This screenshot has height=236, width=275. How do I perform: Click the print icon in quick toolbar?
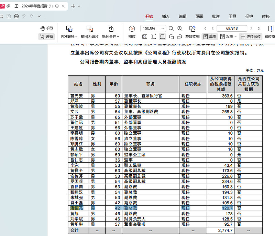coord(16,16)
